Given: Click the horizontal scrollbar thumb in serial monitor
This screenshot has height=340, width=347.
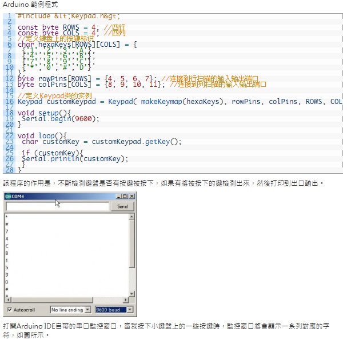Looking at the screenshot, I should 52,300.
